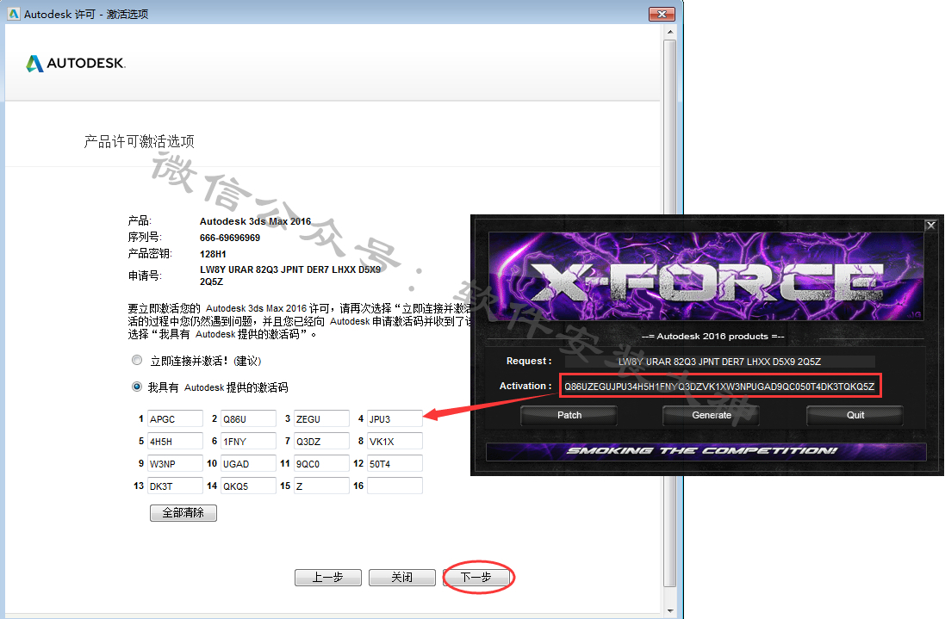The image size is (945, 619).
Task: Click the vertical scrollbar thumb in Autodesk window
Action: pyautogui.click(x=669, y=313)
